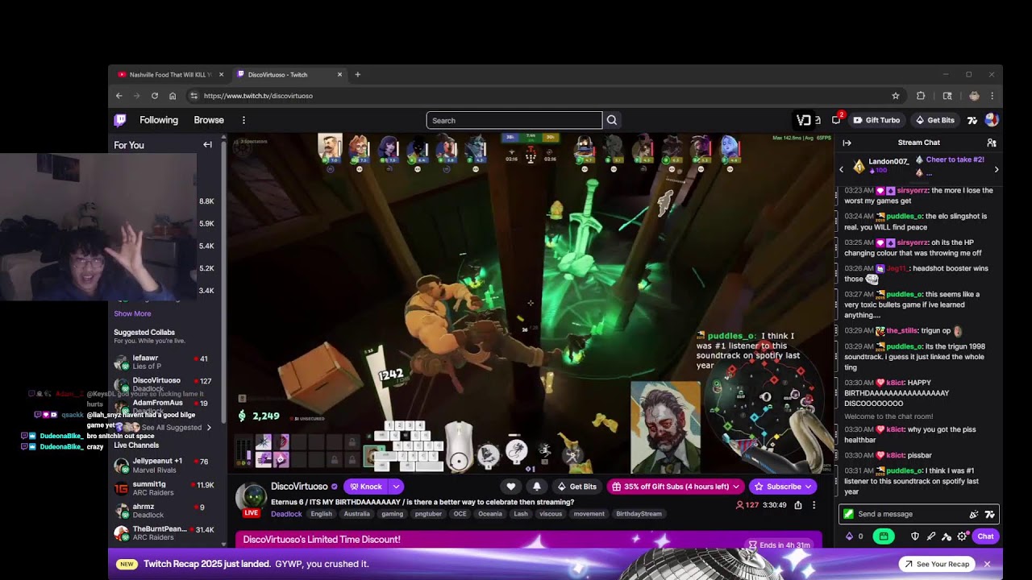Reload the Twitch page

[155, 96]
